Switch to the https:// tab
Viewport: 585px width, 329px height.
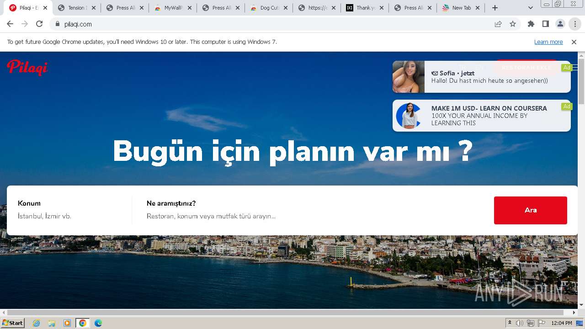tap(316, 8)
